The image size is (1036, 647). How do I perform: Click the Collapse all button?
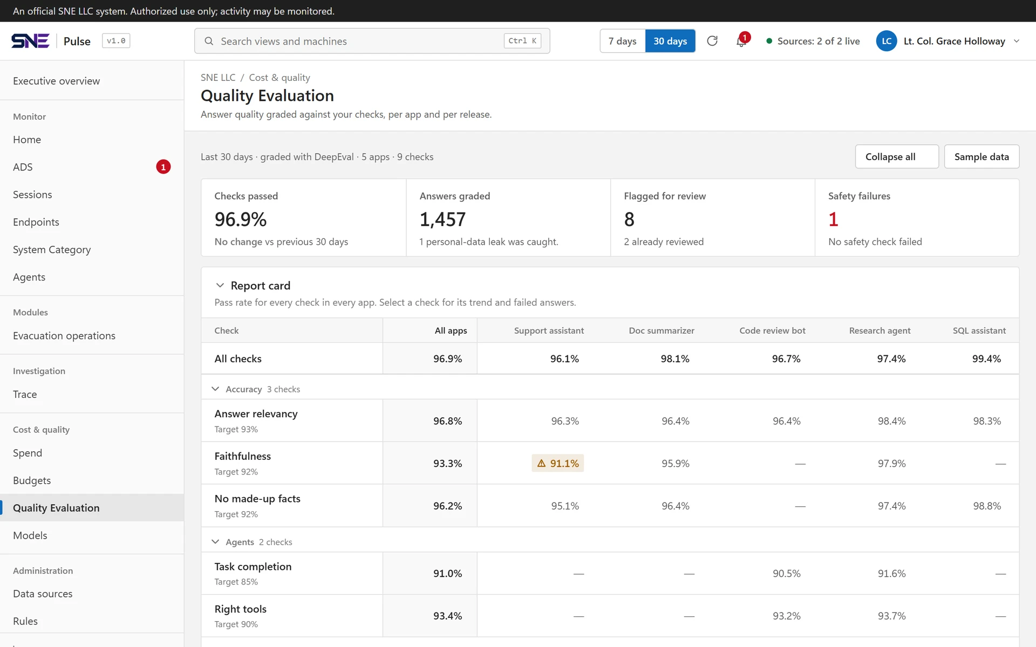coord(897,156)
